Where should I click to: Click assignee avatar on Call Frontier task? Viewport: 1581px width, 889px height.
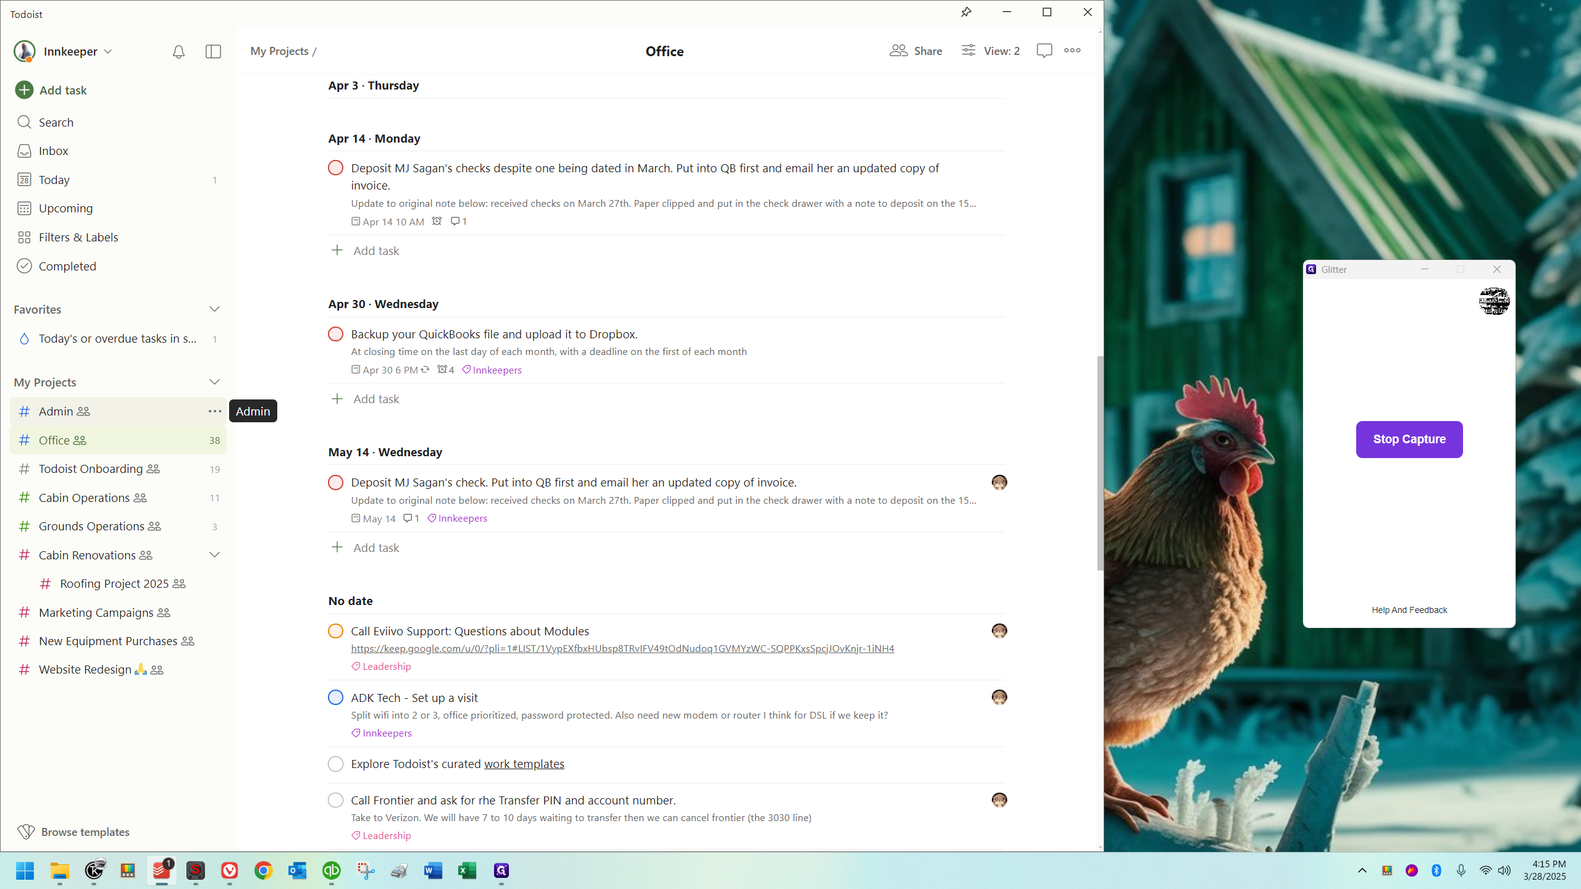[999, 800]
